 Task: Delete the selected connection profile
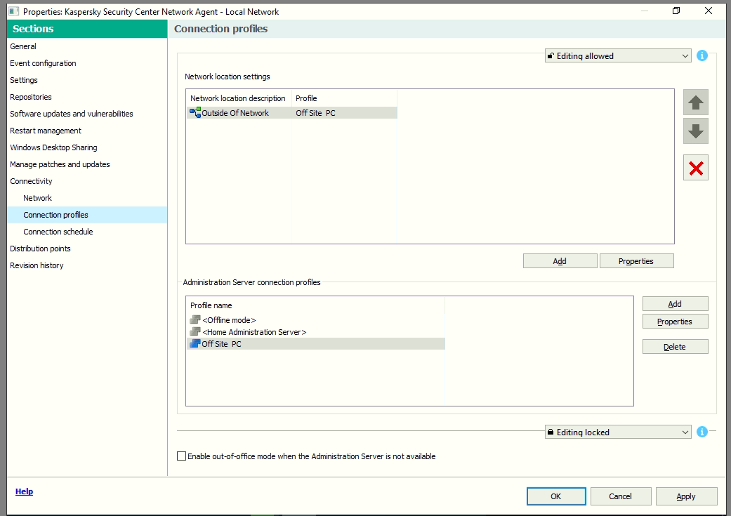click(x=675, y=346)
